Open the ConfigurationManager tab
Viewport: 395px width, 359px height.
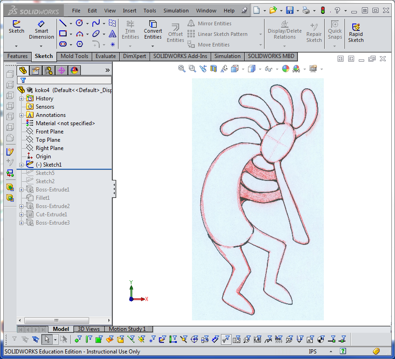coord(49,70)
